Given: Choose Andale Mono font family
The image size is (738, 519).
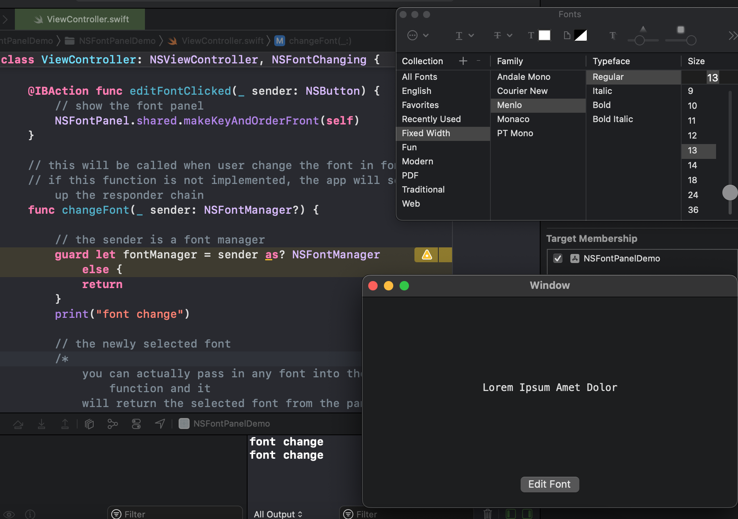Looking at the screenshot, I should 538,77.
